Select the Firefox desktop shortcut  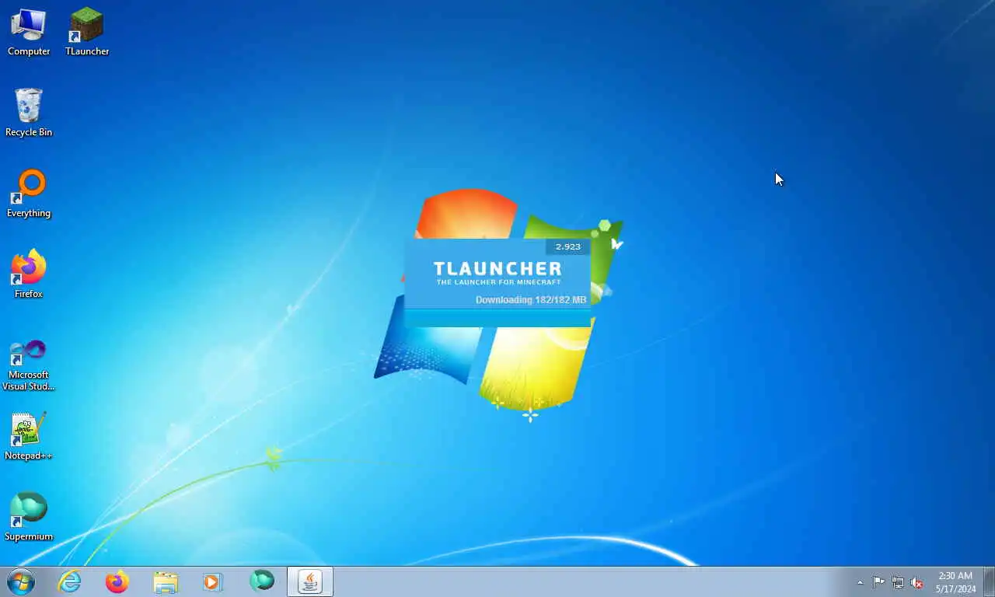pyautogui.click(x=29, y=275)
